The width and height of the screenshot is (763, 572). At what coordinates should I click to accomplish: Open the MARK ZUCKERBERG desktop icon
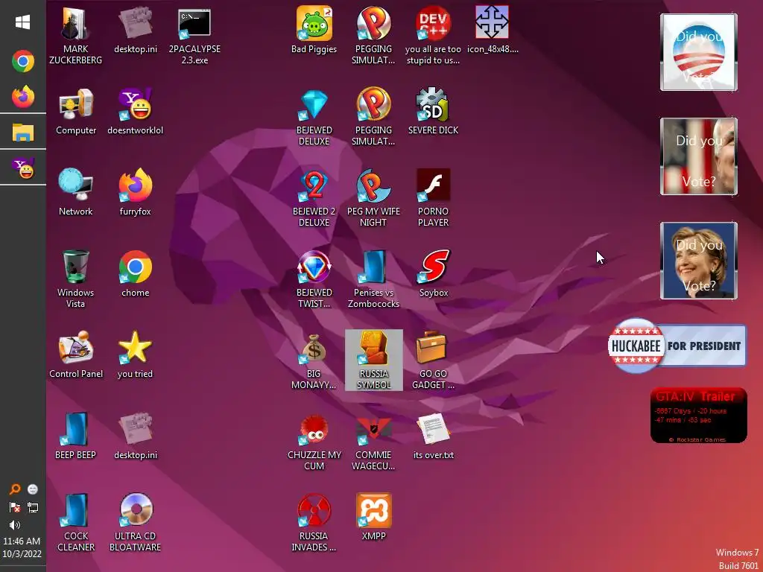click(75, 36)
